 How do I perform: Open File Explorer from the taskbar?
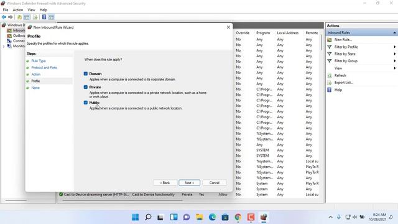(200, 217)
